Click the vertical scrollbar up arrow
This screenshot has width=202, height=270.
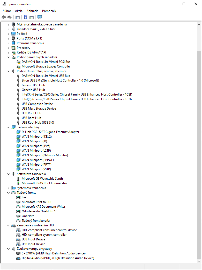coord(199,24)
